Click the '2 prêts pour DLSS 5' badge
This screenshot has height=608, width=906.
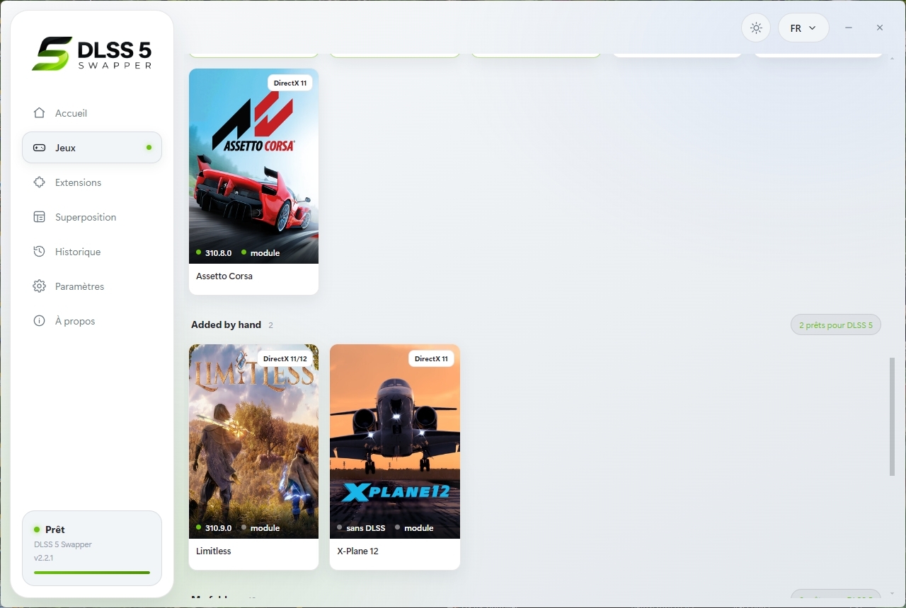[836, 325]
